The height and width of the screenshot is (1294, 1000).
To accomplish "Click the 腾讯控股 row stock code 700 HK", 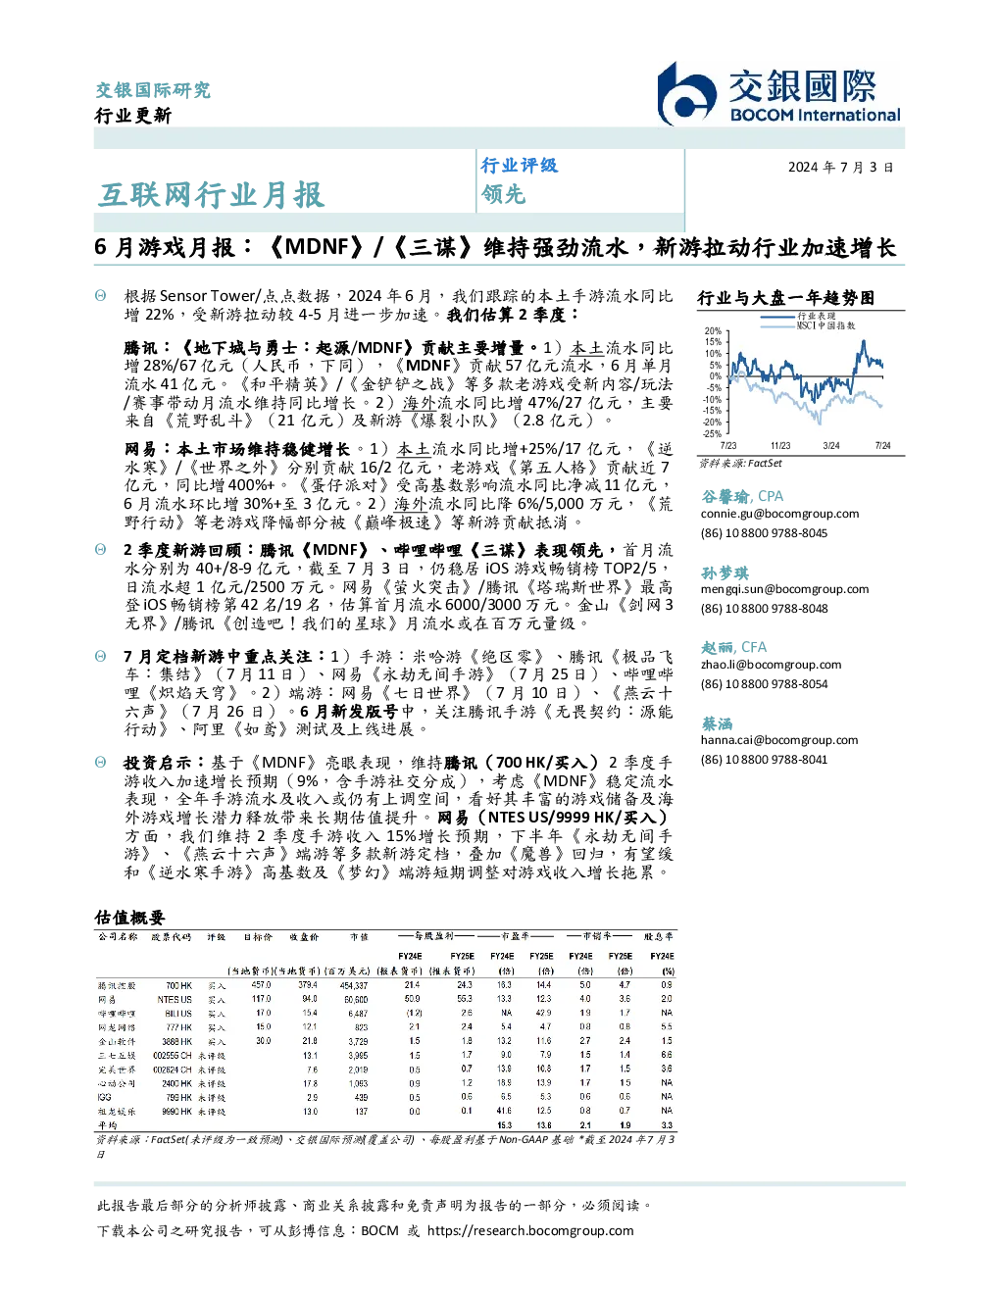I will pyautogui.click(x=178, y=985).
